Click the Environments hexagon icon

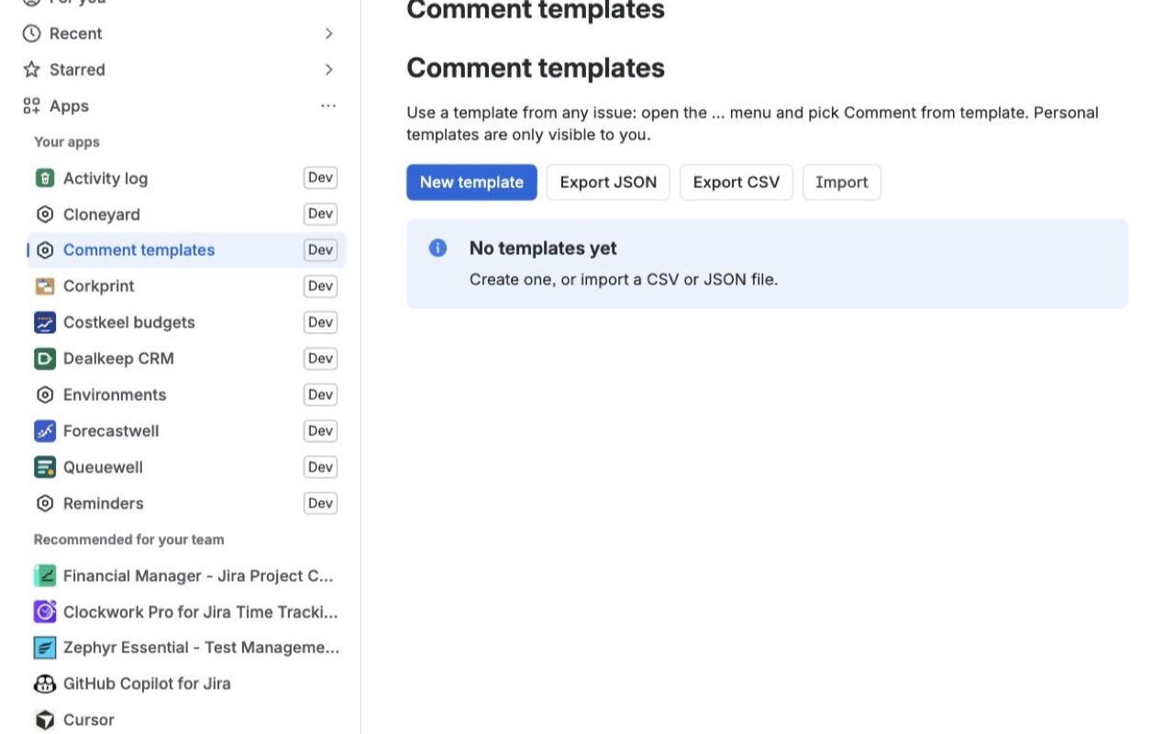pos(45,395)
